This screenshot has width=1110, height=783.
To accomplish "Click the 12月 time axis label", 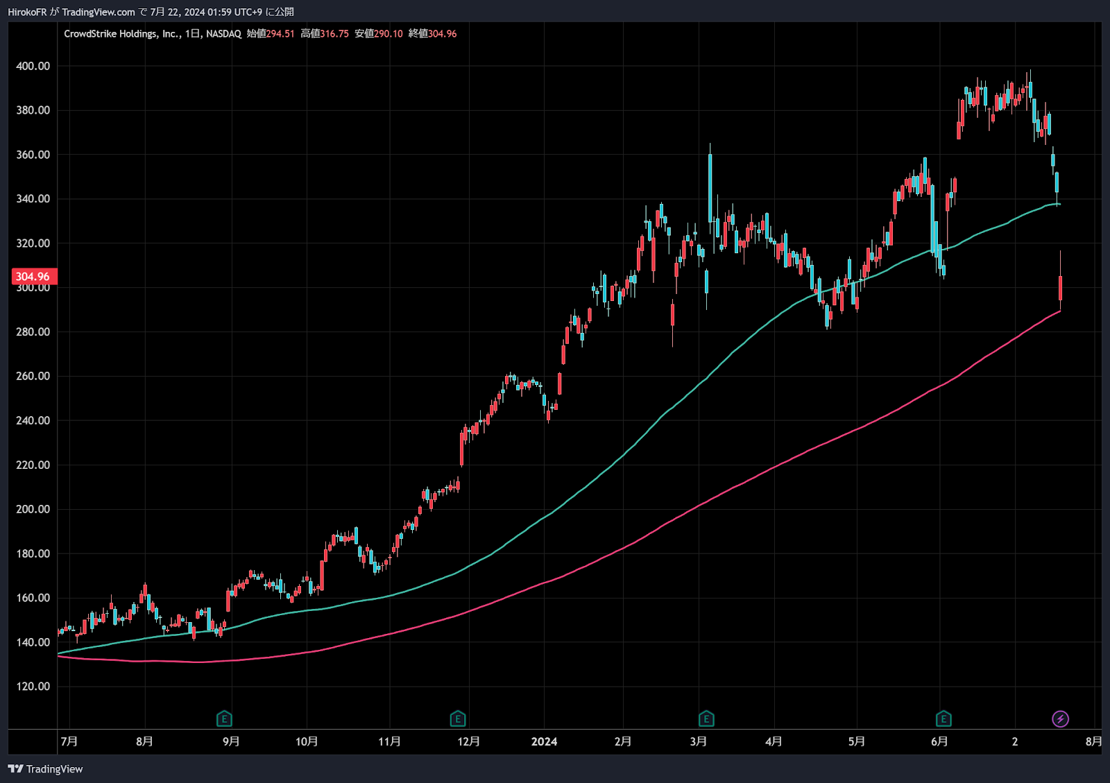I will pos(468,741).
